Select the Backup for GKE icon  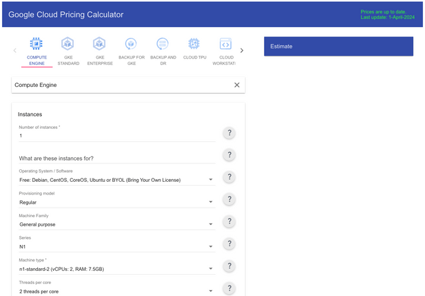(x=131, y=44)
